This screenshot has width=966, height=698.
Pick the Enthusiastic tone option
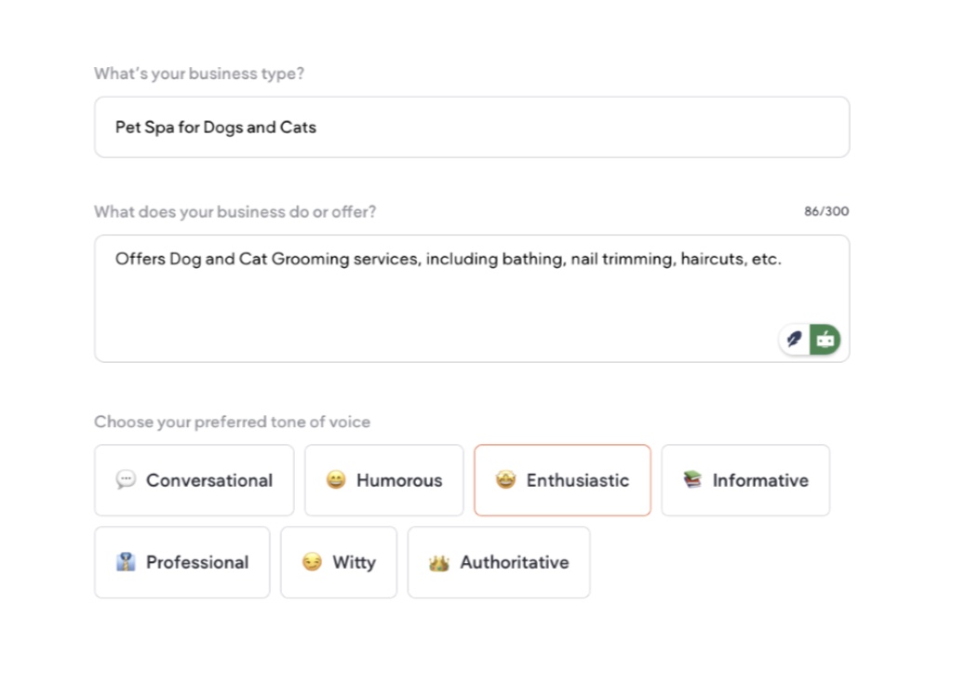[x=562, y=480]
